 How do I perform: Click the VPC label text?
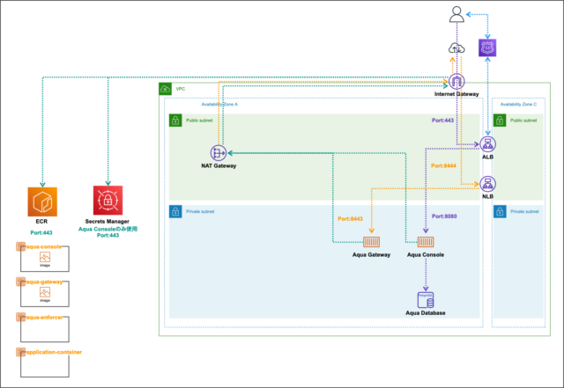coord(181,89)
